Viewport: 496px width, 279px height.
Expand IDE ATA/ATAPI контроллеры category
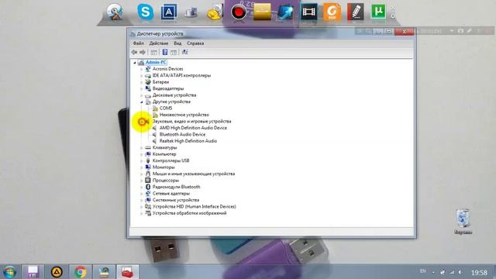(141, 76)
